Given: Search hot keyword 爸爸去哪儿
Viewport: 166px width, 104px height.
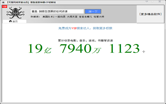Looking at the screenshot, I should [x=85, y=17].
